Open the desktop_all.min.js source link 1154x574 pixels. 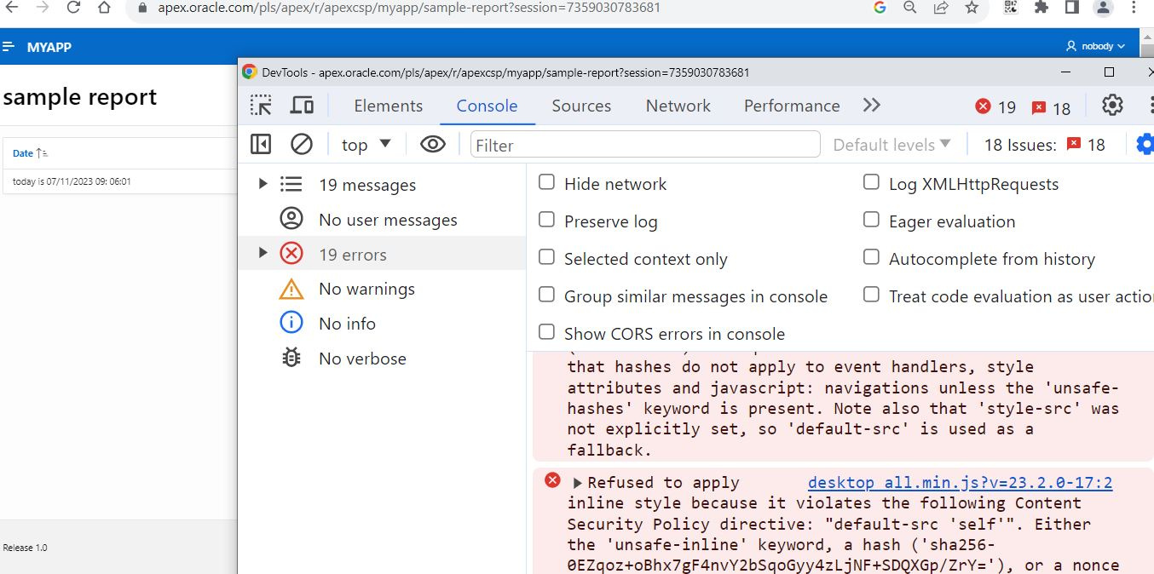[960, 483]
